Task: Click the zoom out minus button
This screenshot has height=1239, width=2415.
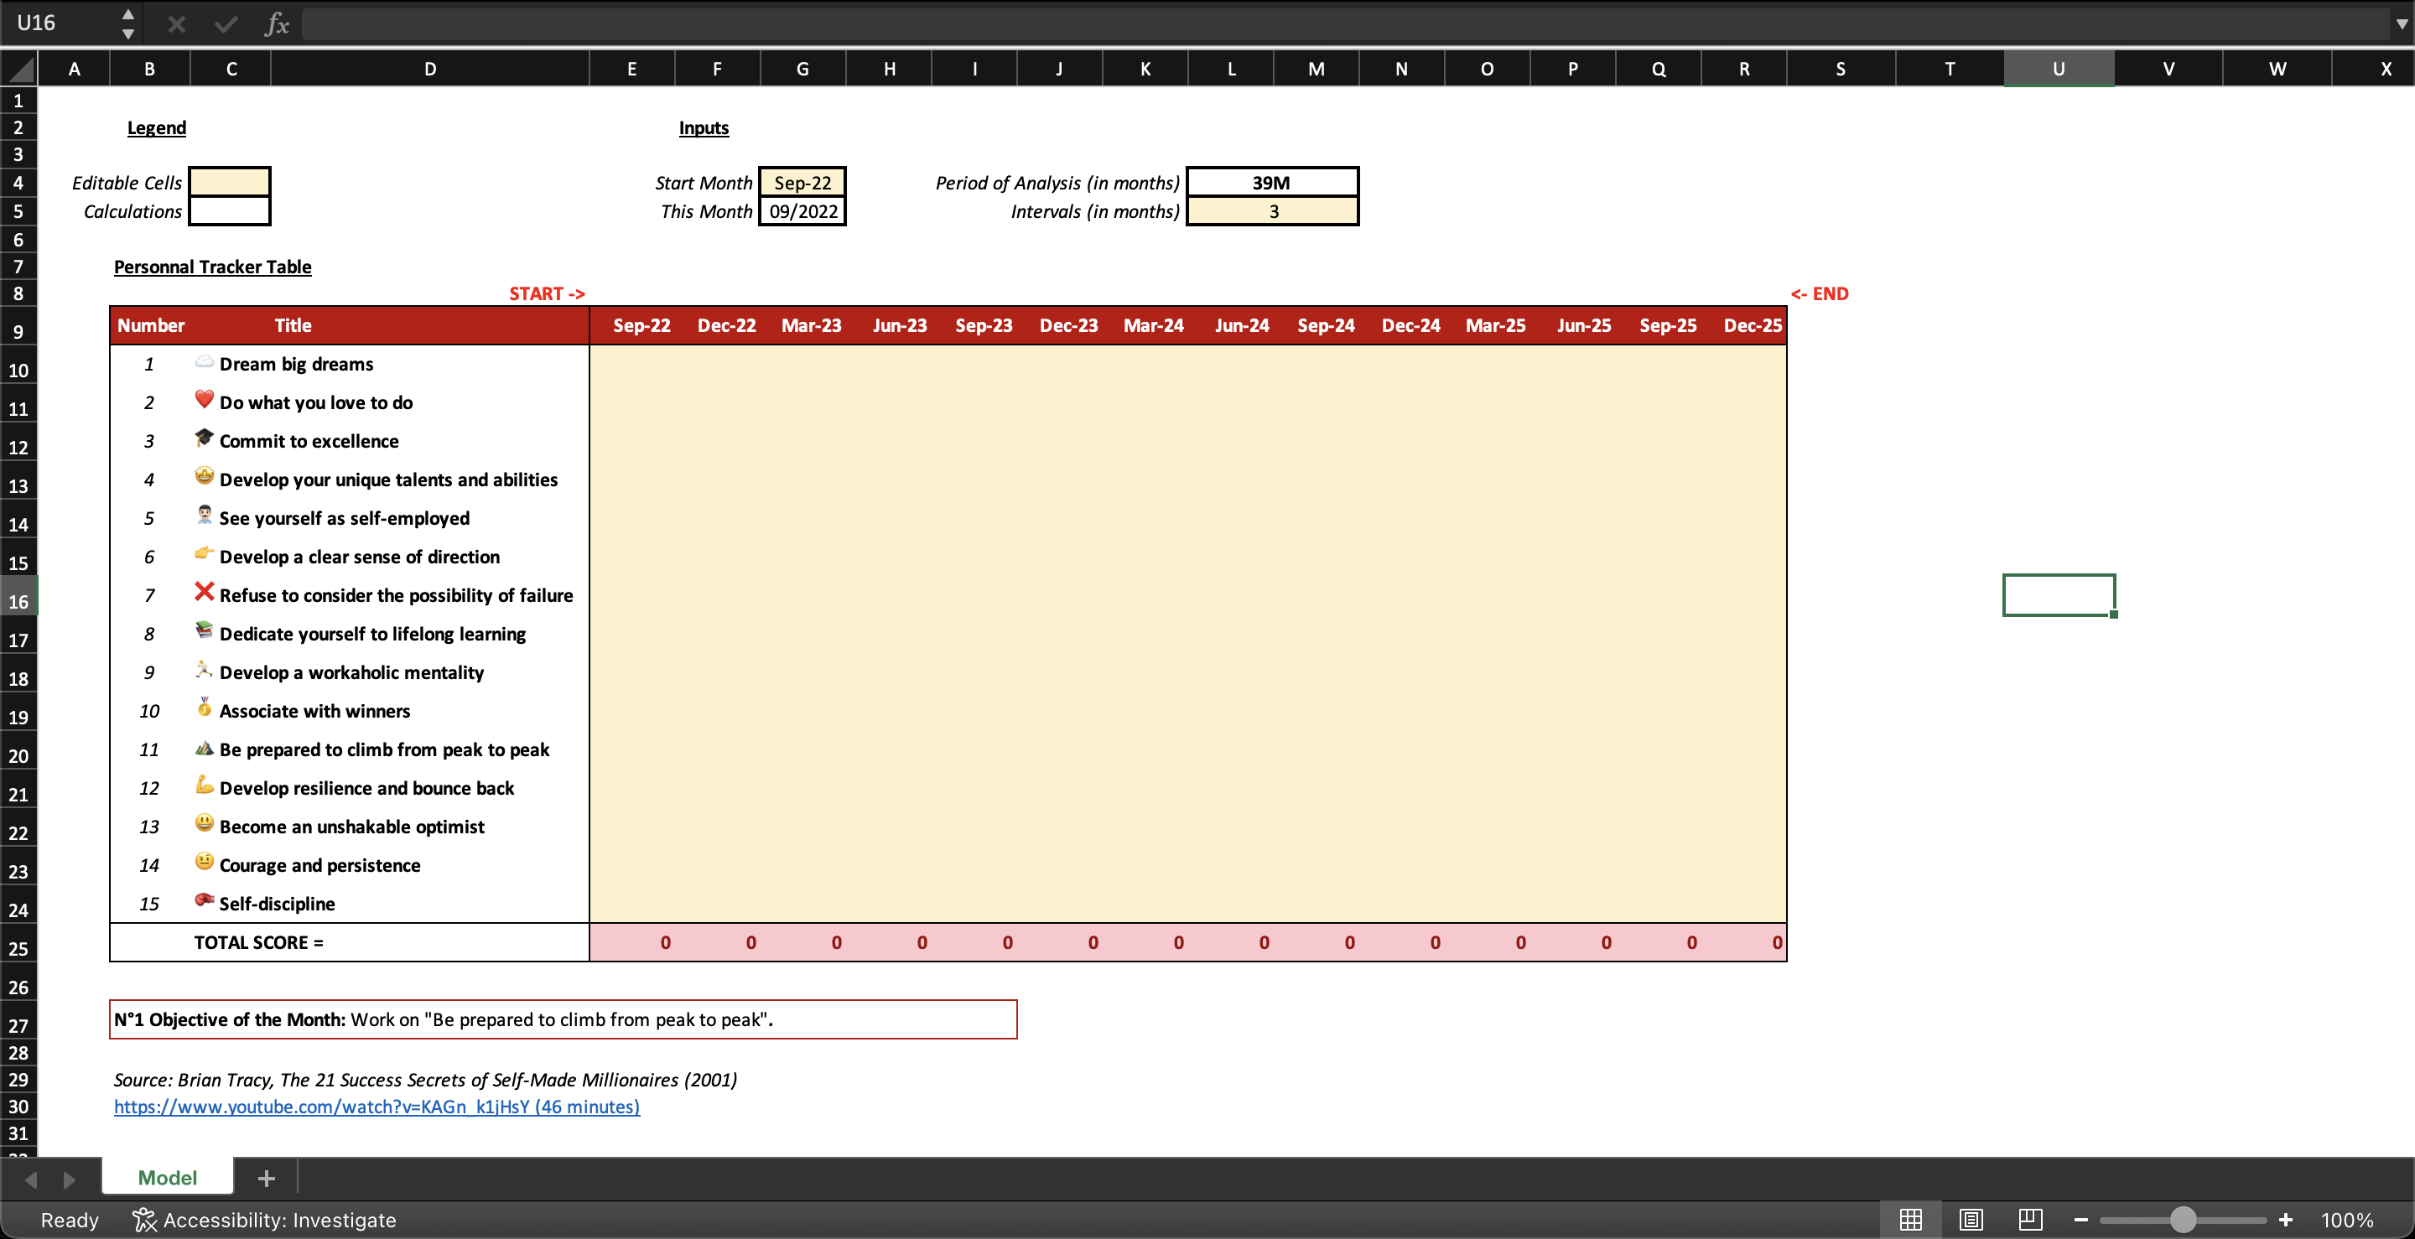Action: (2080, 1220)
